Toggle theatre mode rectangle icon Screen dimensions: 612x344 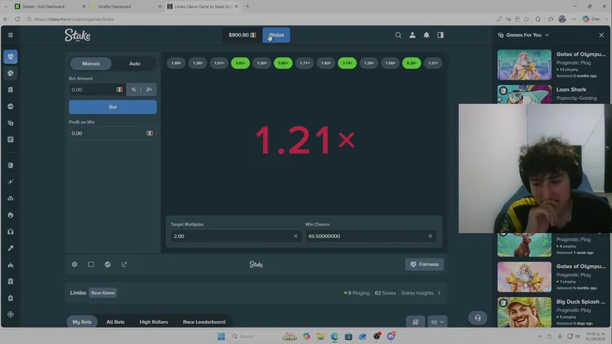[91, 264]
